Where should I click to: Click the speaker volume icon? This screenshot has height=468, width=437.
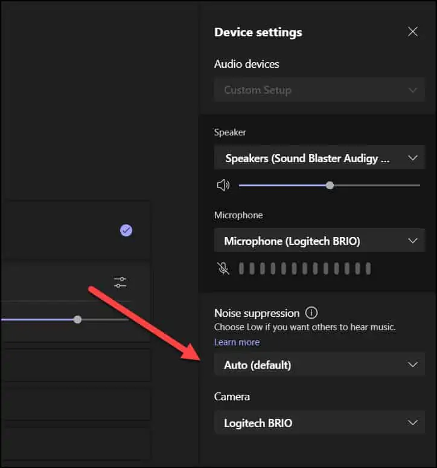coord(223,185)
